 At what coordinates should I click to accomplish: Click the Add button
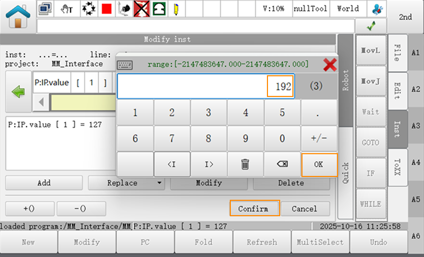pyautogui.click(x=44, y=183)
